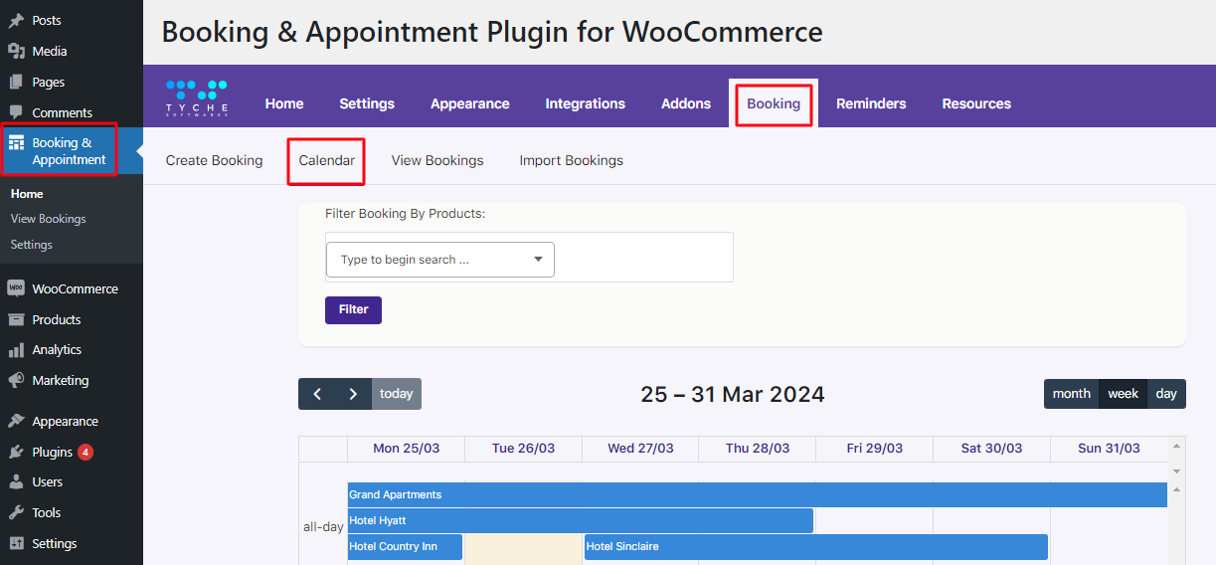Open the Home tab in purple navbar
1216x565 pixels.
pyautogui.click(x=284, y=103)
